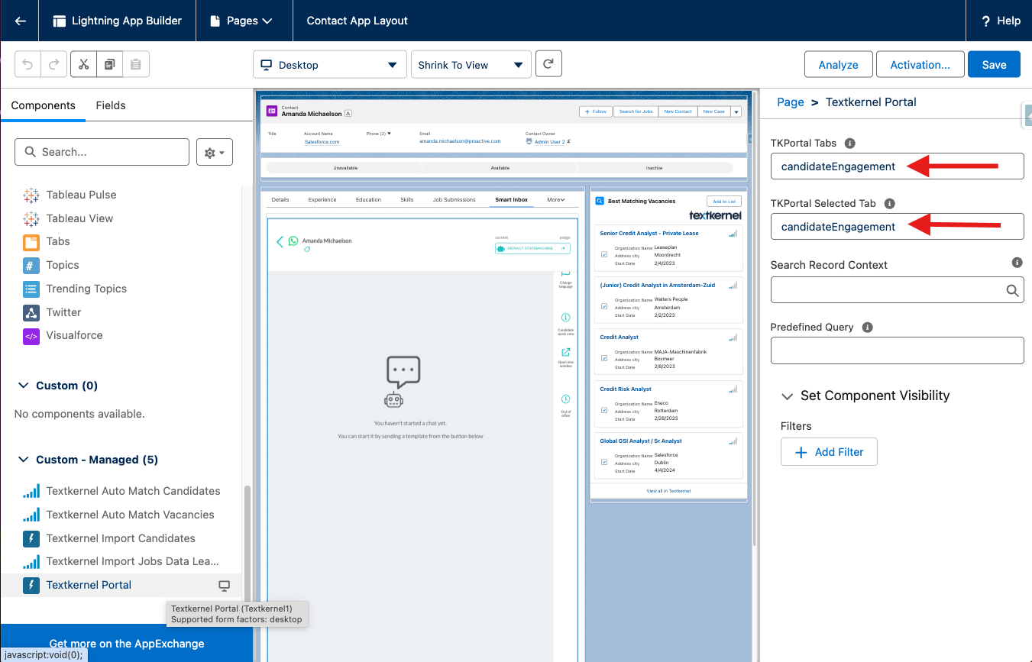
Task: Open the More tab dropdown in the canvas
Action: 555,199
